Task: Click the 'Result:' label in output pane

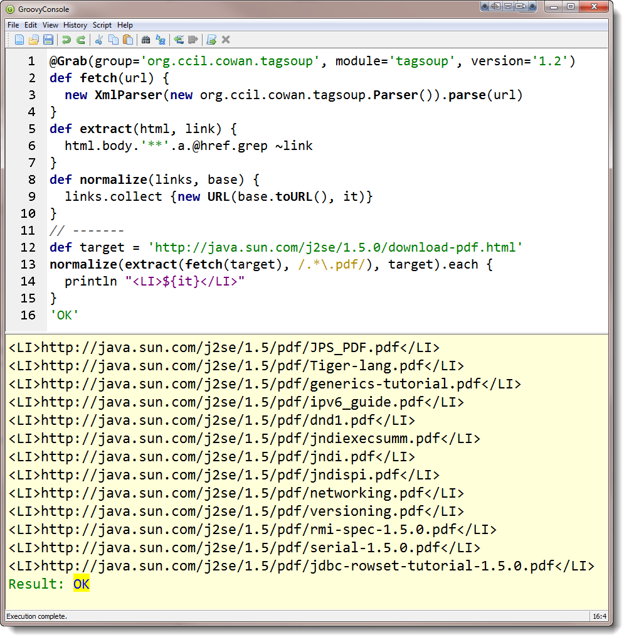Action: 36,584
